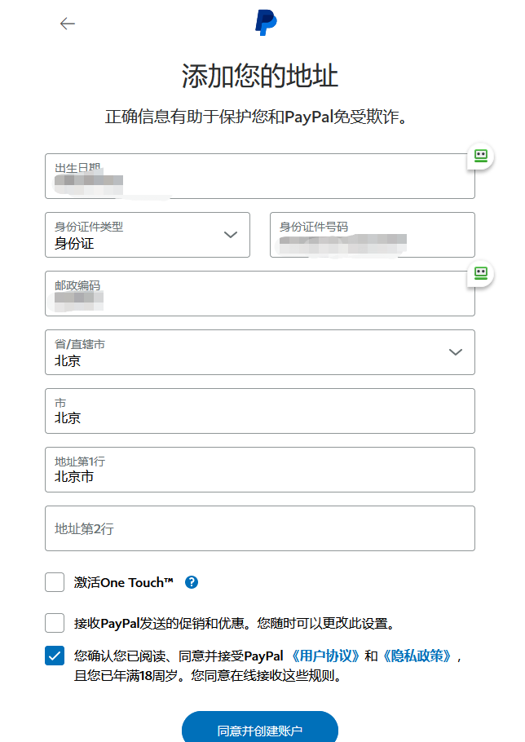Click the 添加您的地址 heading
This screenshot has height=742, width=525.
point(259,77)
